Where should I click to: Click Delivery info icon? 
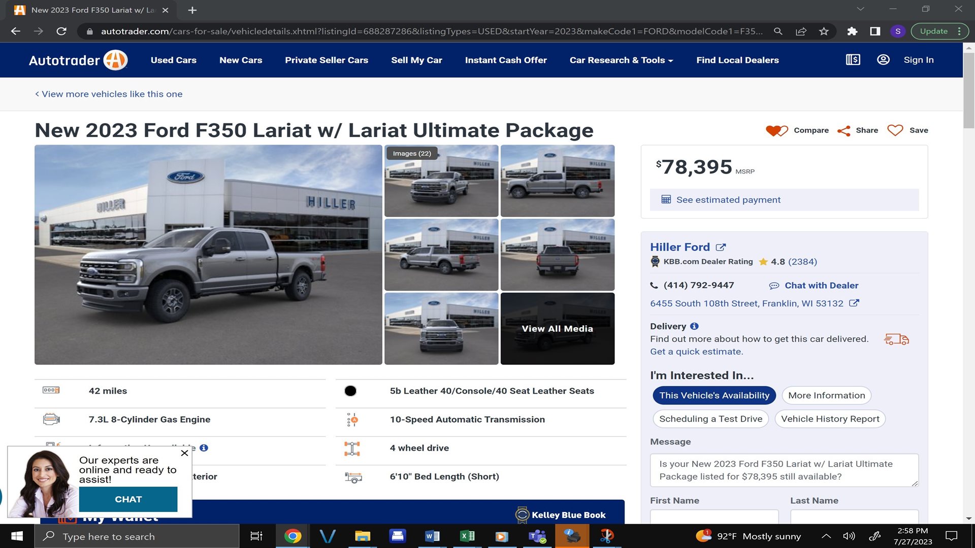[694, 326]
